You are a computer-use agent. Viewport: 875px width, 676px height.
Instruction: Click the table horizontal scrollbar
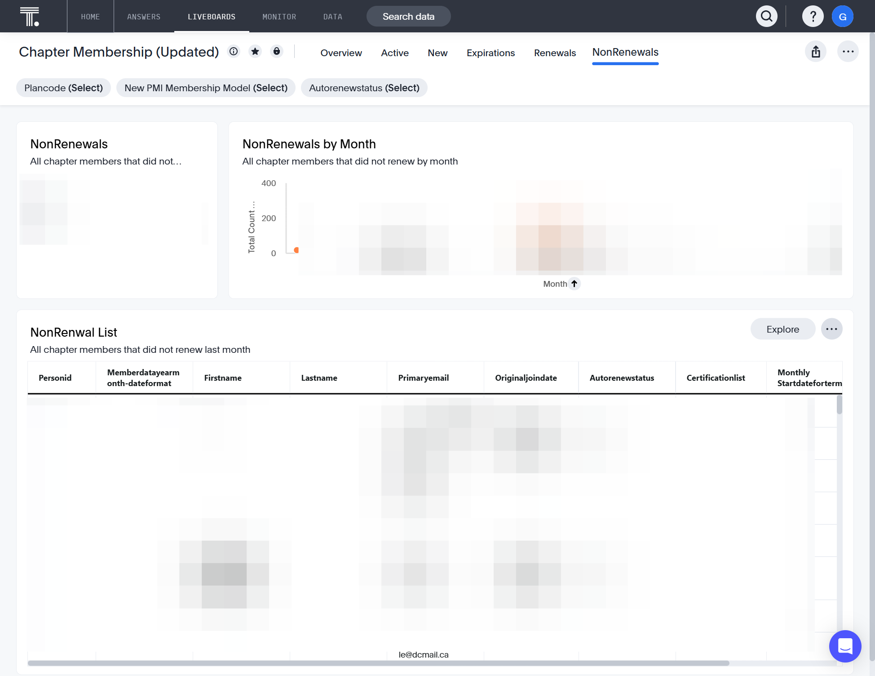[378, 663]
